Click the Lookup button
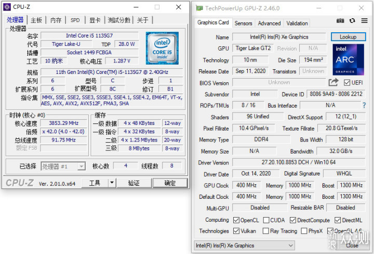 pyautogui.click(x=348, y=37)
